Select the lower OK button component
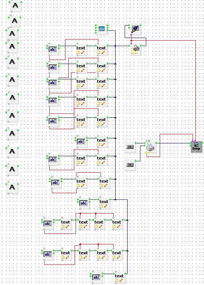Screen dimensions: 204x285 point(130,165)
